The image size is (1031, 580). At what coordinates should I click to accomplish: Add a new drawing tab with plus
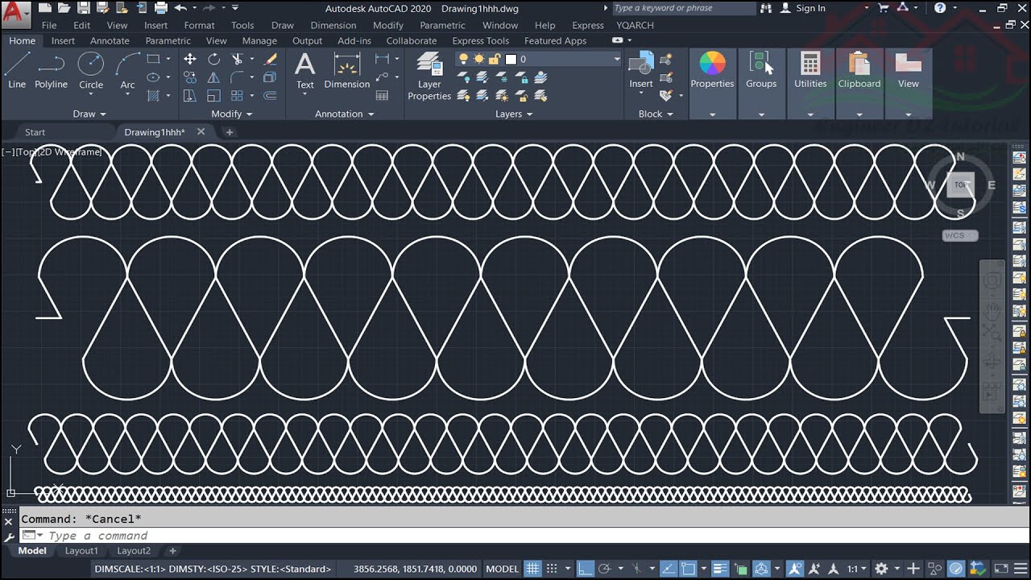click(230, 132)
